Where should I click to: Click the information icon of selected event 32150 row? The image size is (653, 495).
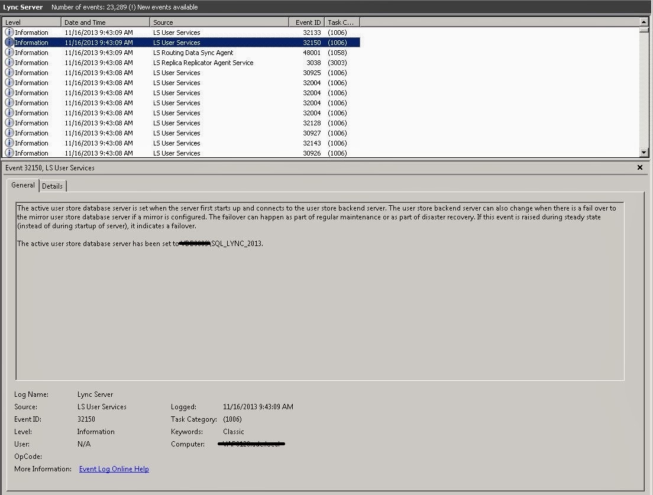tap(9, 42)
